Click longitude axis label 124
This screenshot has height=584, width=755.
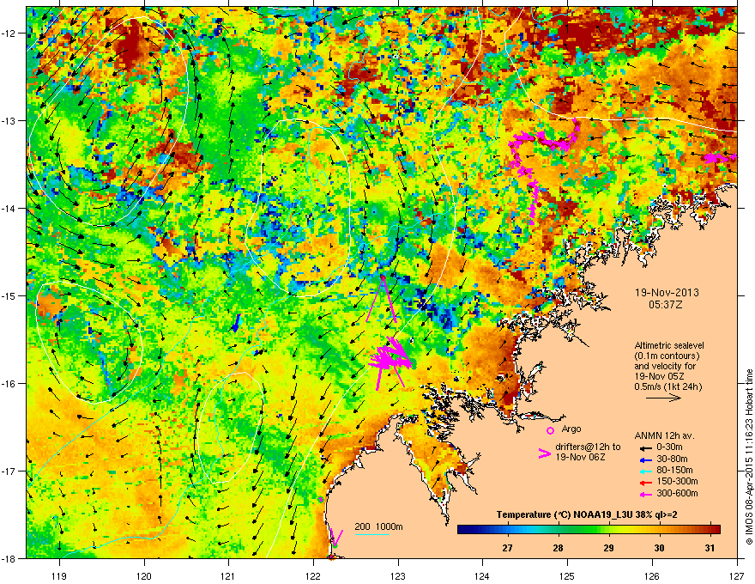[x=482, y=575]
